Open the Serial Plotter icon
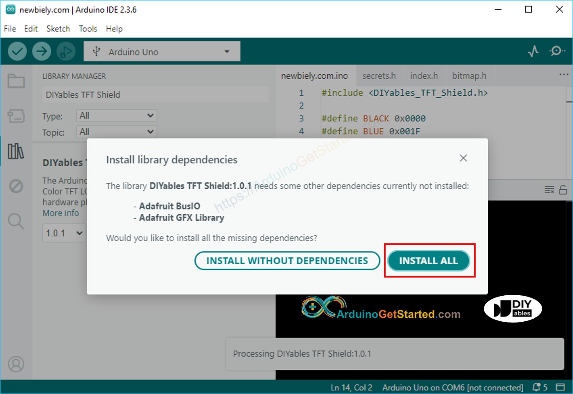 (533, 51)
